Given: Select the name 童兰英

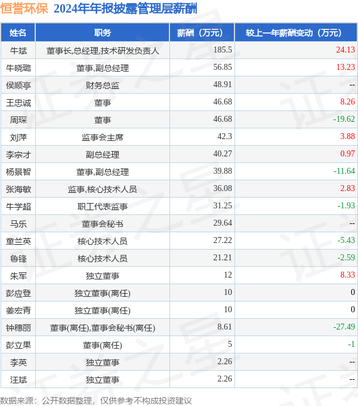Looking at the screenshot, I should point(18,241).
